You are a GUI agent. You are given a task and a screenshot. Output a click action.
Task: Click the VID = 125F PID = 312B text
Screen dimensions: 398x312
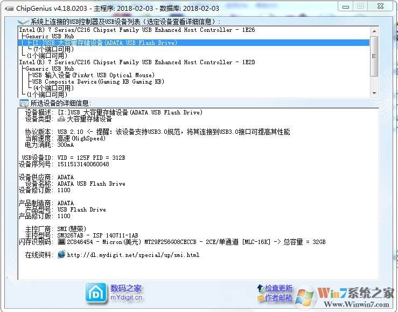91,158
